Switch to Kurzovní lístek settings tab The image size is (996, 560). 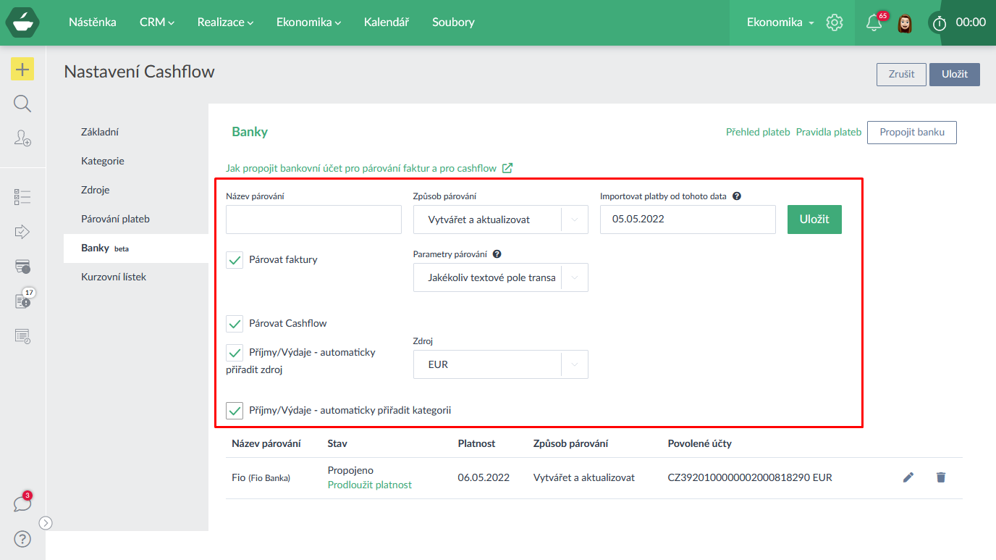114,277
